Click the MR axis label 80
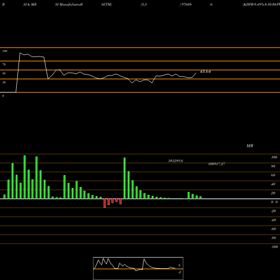This screenshot has height=280, width=280. [x=273, y=166]
